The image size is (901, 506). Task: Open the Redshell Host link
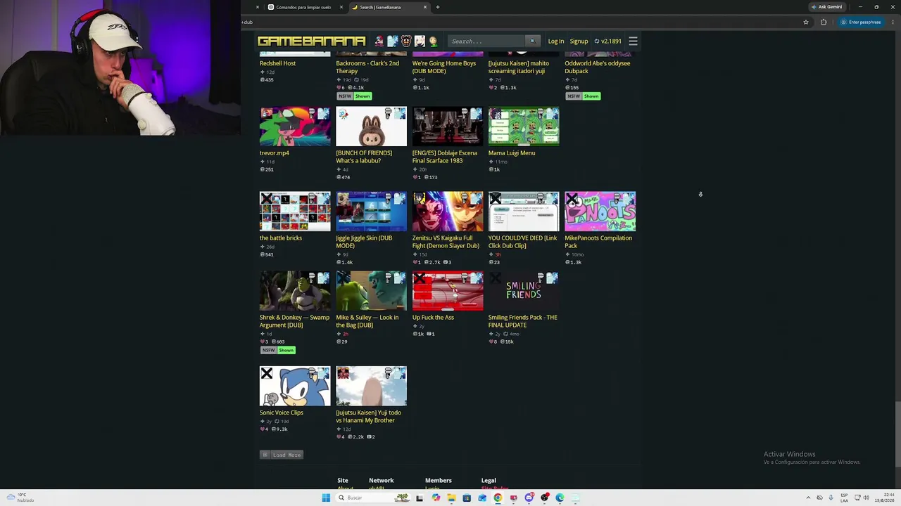pyautogui.click(x=277, y=63)
